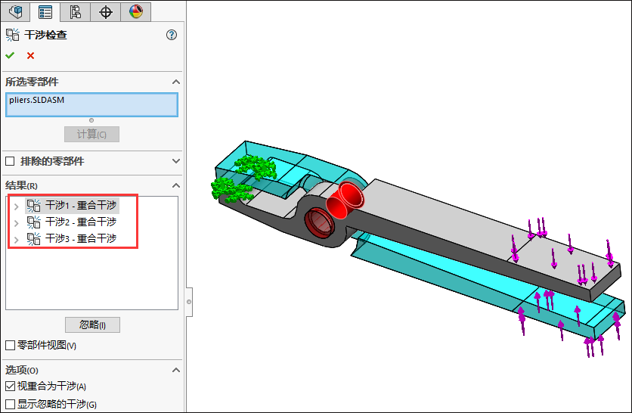This screenshot has height=413, width=632.
Task: Select 干涉2 - 重合干涉 result
Action: pos(81,222)
